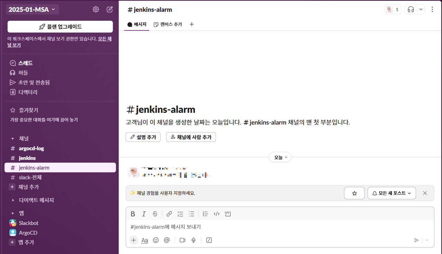View channel members avatar count
Image resolution: width=442 pixels, height=254 pixels.
click(393, 10)
